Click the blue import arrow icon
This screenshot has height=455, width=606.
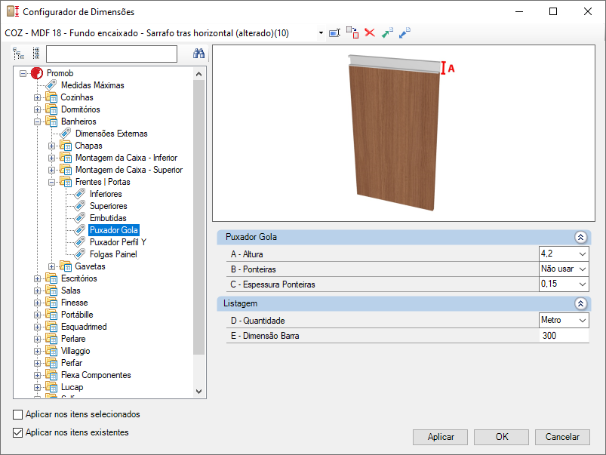[405, 33]
